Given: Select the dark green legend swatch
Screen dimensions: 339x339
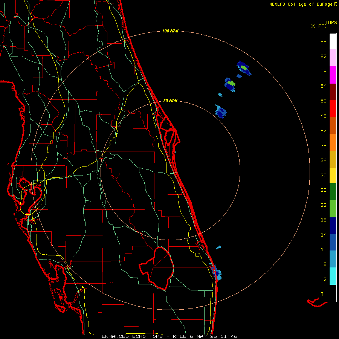Looking at the screenshot, I should tap(333, 192).
